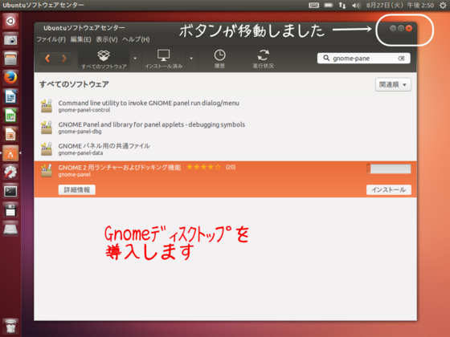
Task: Open the 表示(V) menu
Action: click(x=107, y=39)
